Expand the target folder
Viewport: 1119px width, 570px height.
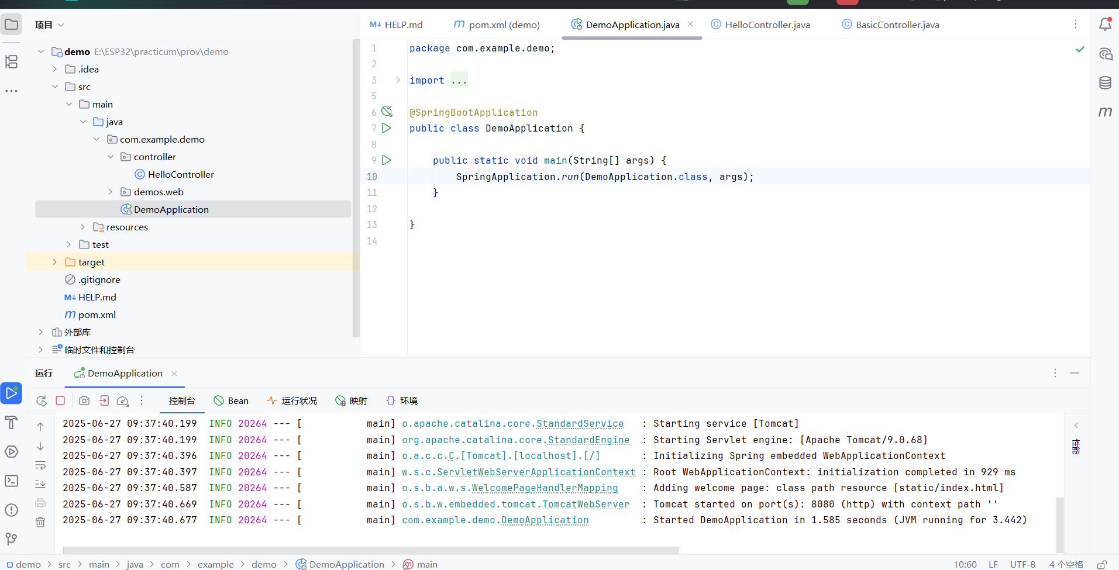click(x=54, y=262)
